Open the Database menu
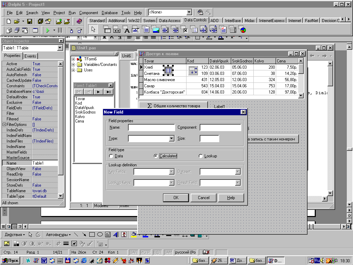The image size is (353, 265). coord(110,13)
